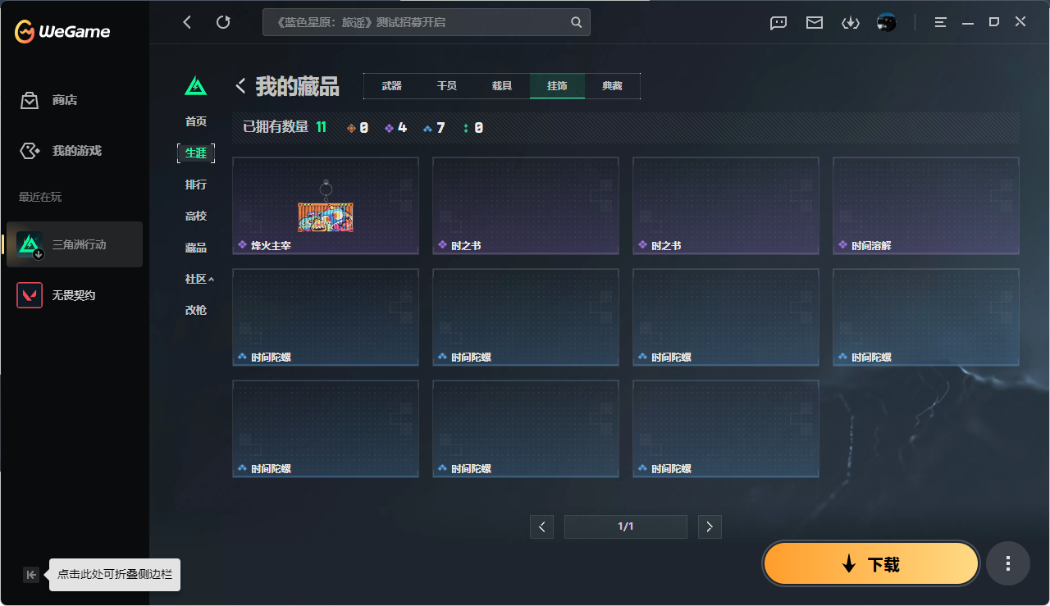
Task: Click the 已拥有数量 11 label
Action: (x=285, y=127)
